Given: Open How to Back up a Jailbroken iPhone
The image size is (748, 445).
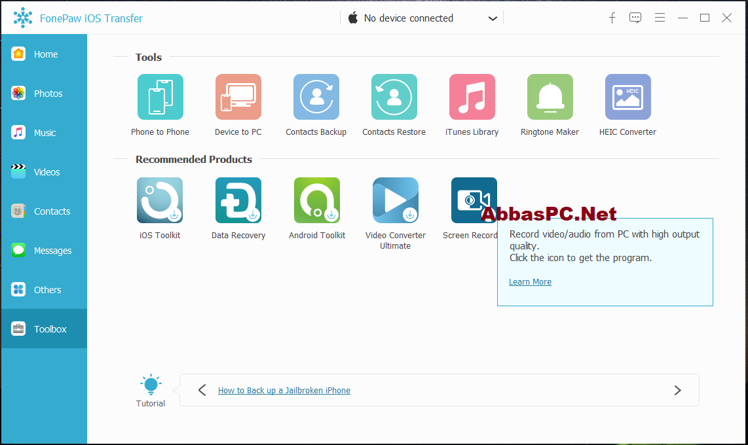Looking at the screenshot, I should [284, 390].
